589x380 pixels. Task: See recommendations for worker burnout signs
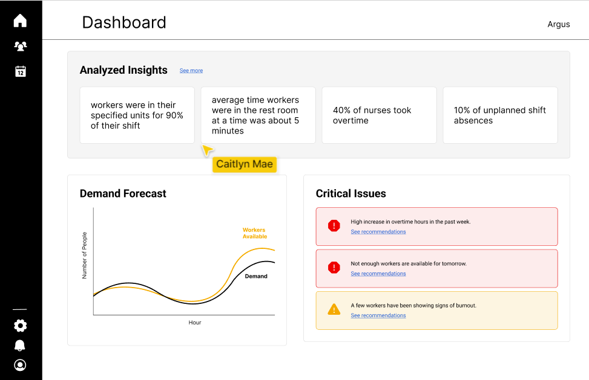point(378,315)
